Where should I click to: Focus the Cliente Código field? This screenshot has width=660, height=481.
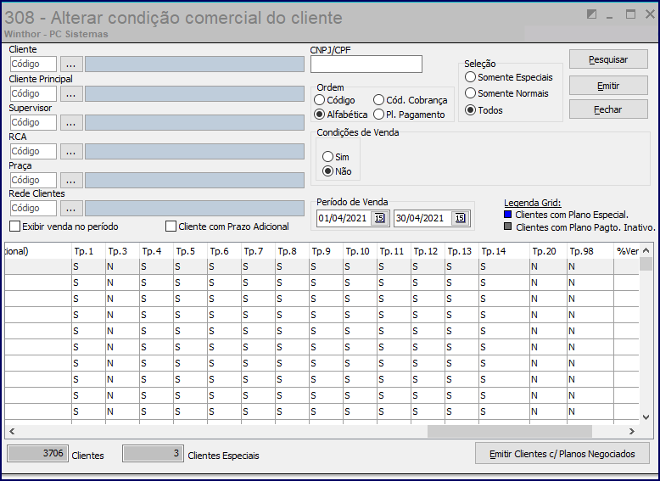[33, 64]
